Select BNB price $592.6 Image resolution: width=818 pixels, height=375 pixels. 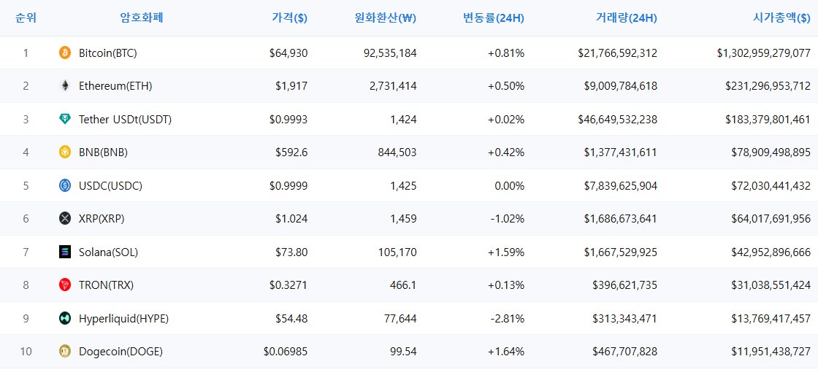[x=291, y=152]
